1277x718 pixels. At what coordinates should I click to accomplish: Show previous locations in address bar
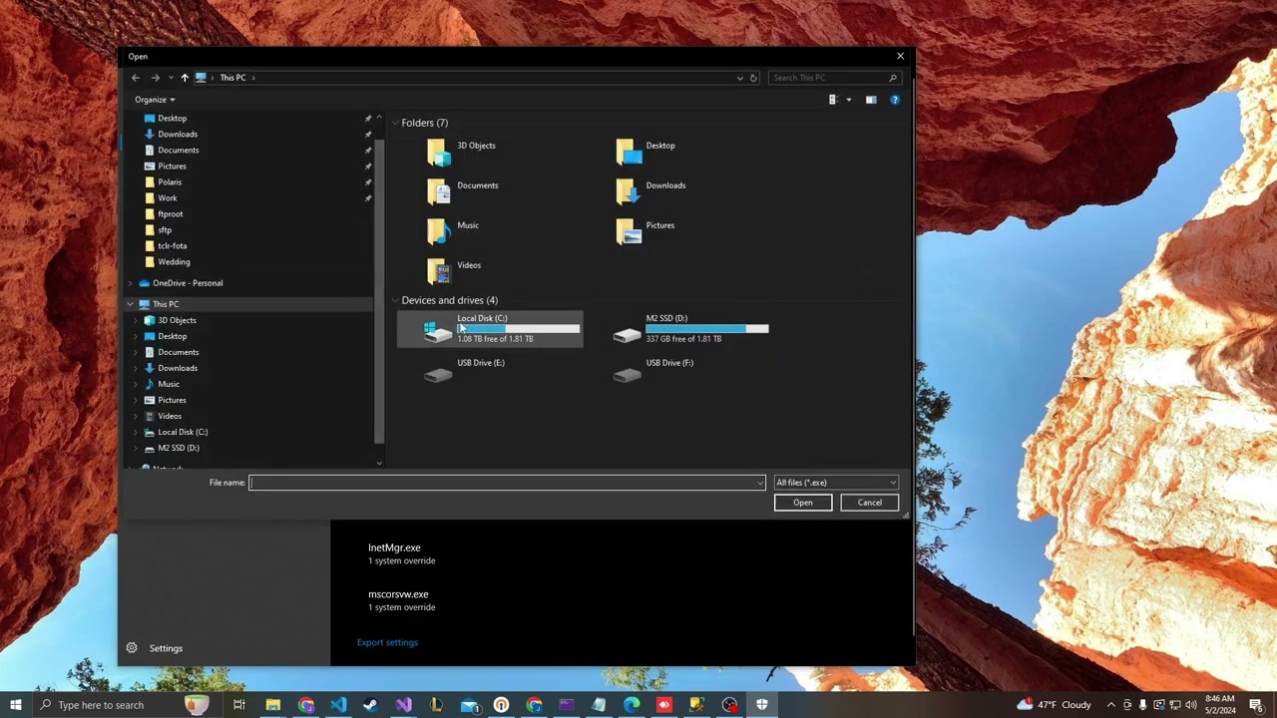[740, 78]
